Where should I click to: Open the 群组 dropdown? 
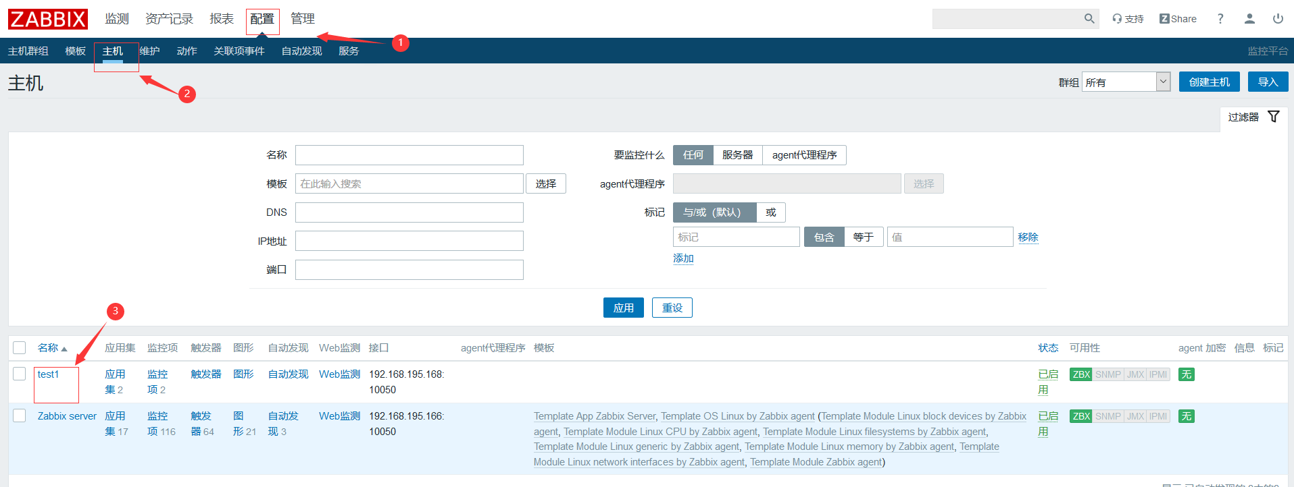[1126, 82]
